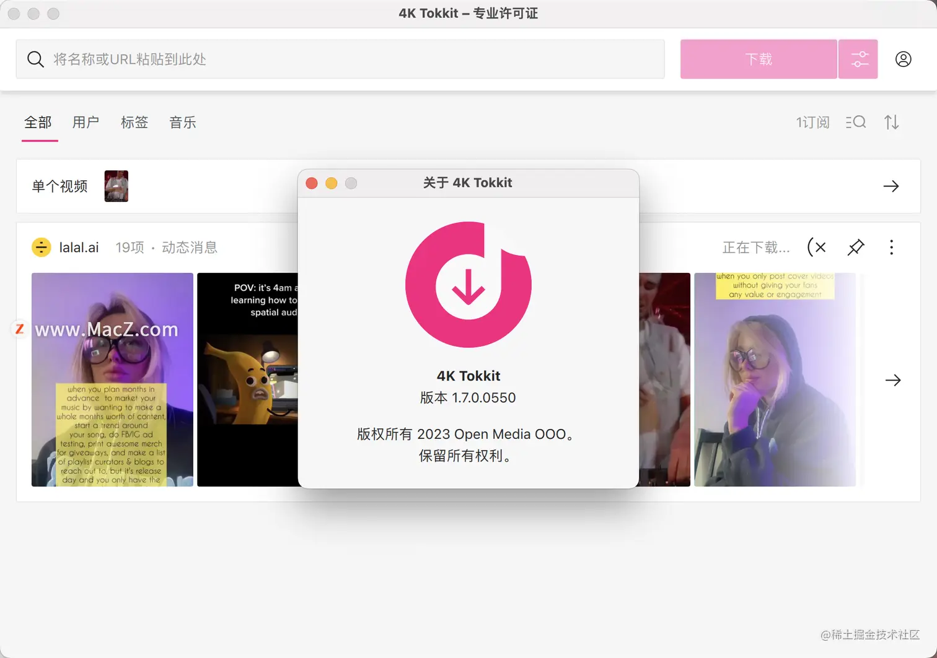Click the sort order arrows icon

click(892, 123)
